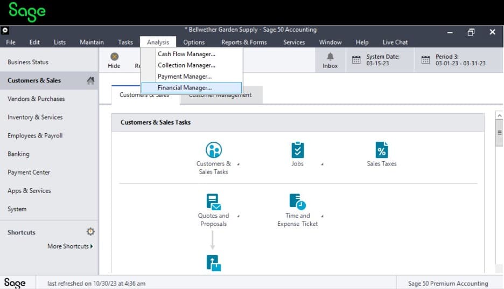Open the Options menu
504x289 pixels.
[194, 42]
